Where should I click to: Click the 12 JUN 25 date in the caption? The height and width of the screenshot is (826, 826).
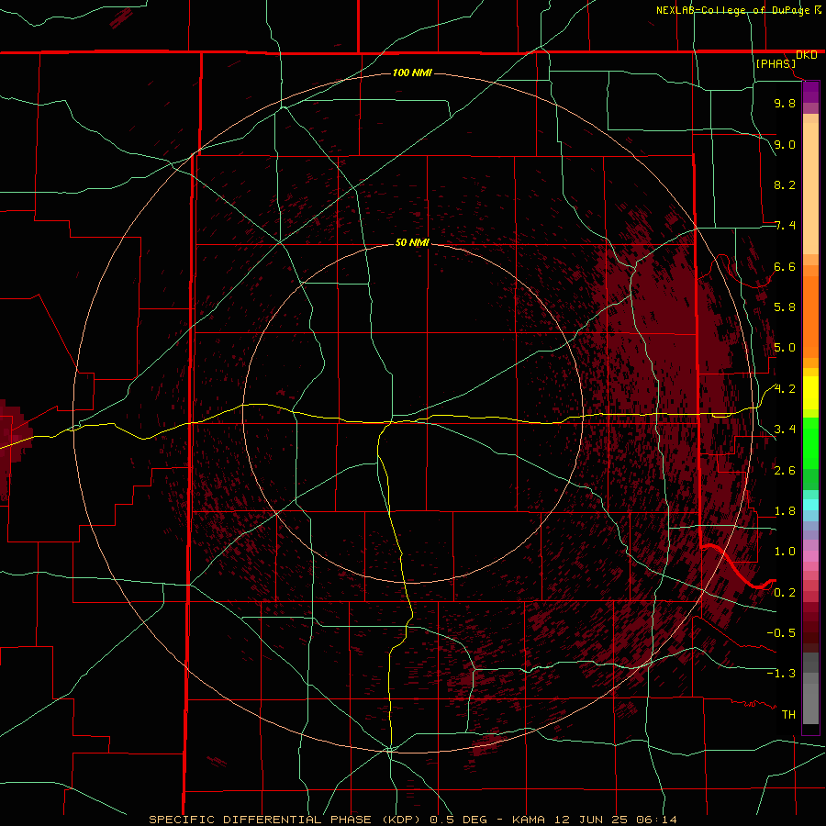590,820
